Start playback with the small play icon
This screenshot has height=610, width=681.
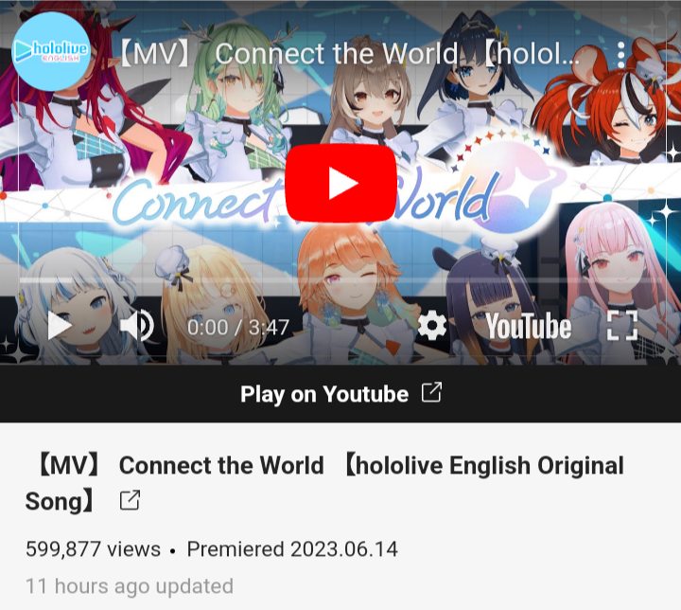click(x=60, y=326)
